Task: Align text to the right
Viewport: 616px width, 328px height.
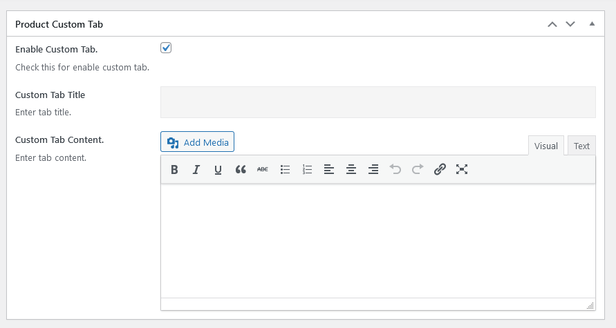Action: [373, 169]
